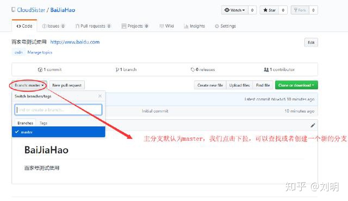Edit README with pencil icon
Image resolution: width=348 pixels, height=201 pixels.
coord(313,125)
